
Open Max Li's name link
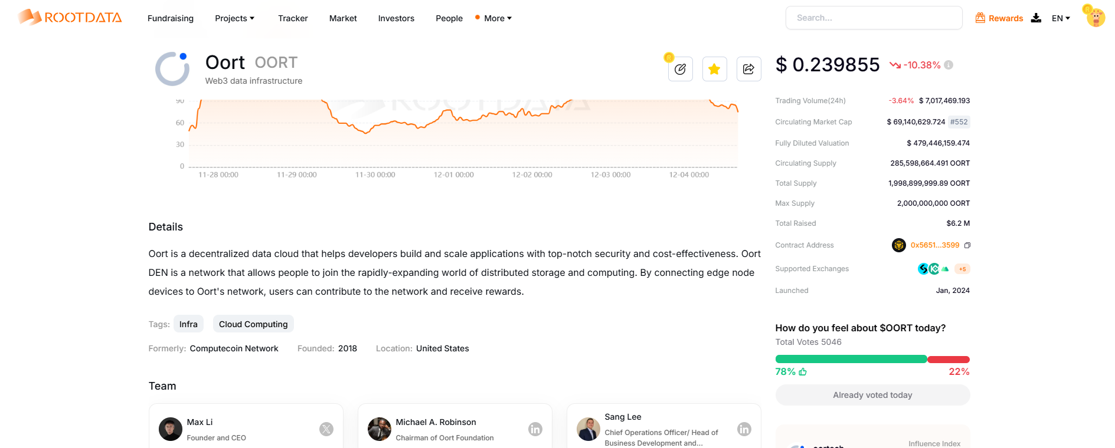coord(200,422)
